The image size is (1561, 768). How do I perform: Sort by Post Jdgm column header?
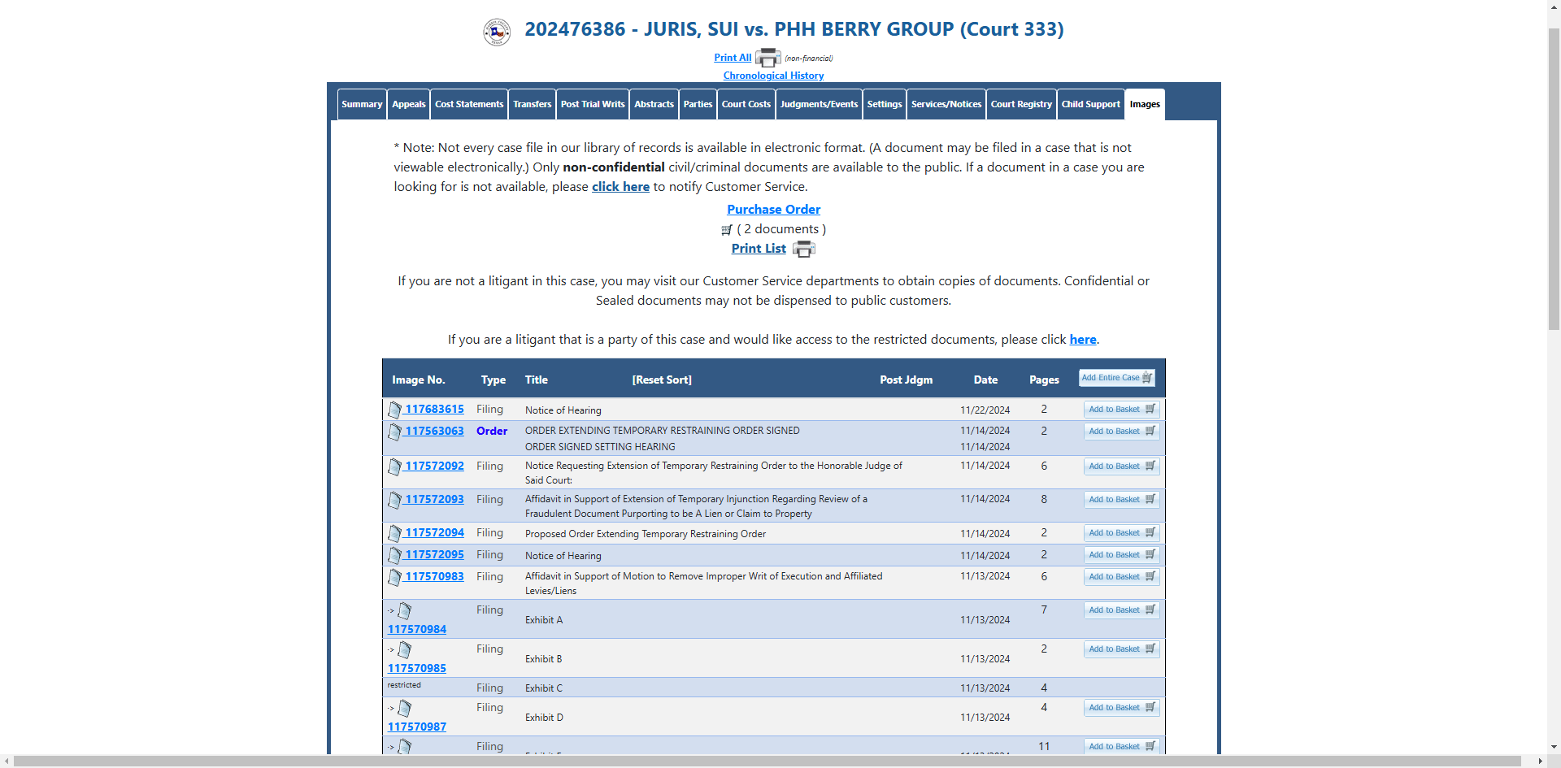pos(907,380)
